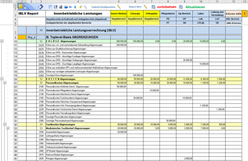Click the yellow exclamation warning icon
Image resolution: width=248 pixels, height=161 pixels.
pyautogui.click(x=245, y=14)
